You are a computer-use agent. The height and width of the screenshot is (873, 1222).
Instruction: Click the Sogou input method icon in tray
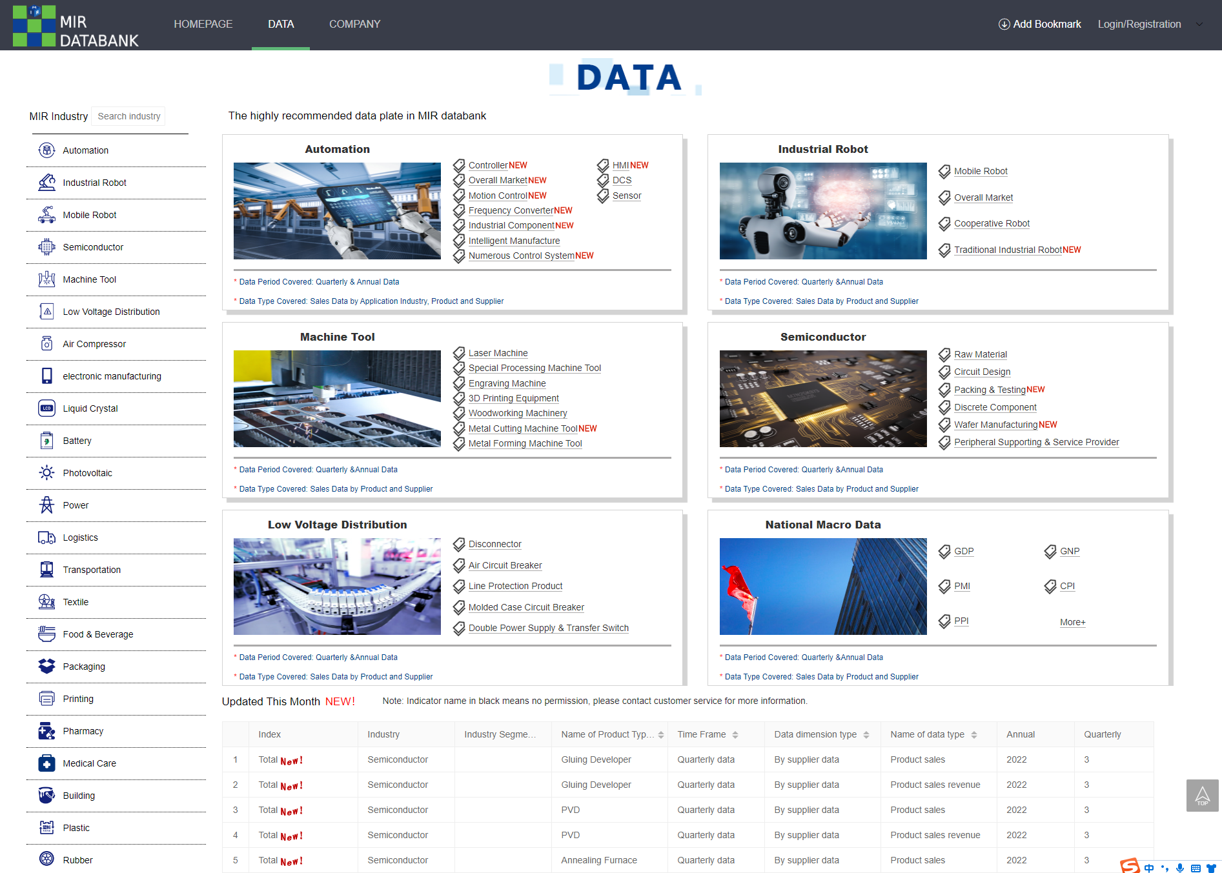[1130, 865]
